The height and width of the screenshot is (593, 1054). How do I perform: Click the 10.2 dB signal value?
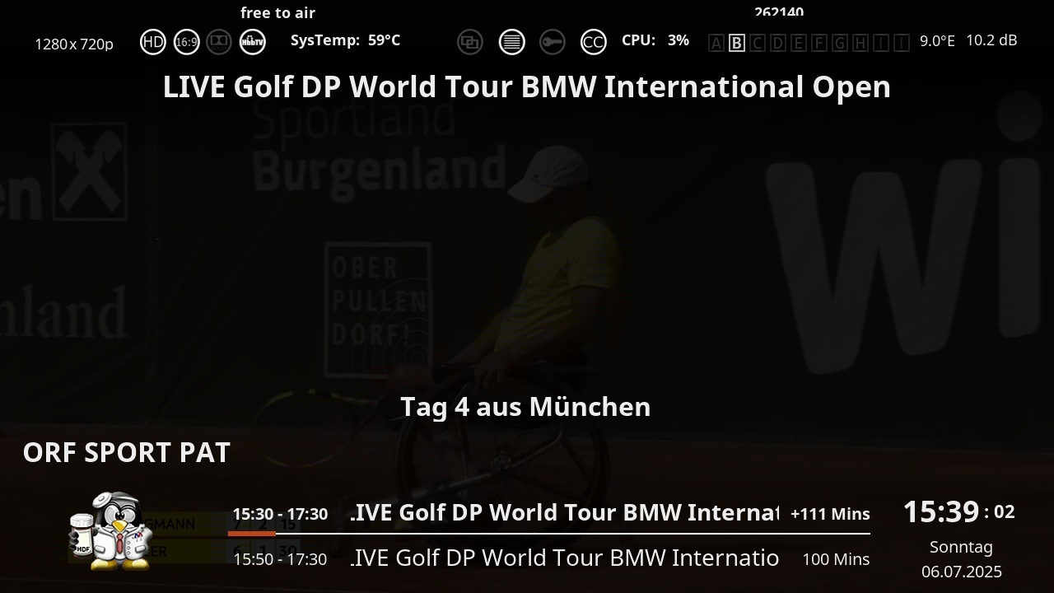[991, 40]
